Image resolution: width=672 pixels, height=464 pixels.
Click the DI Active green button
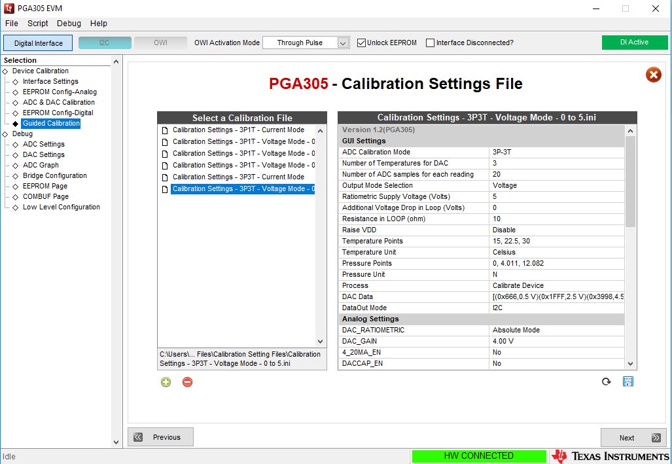point(634,43)
